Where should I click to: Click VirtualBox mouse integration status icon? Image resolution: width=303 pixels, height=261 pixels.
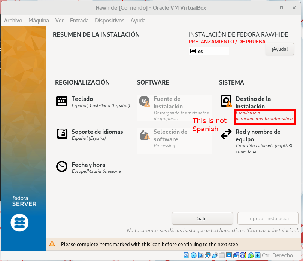click(x=251, y=255)
